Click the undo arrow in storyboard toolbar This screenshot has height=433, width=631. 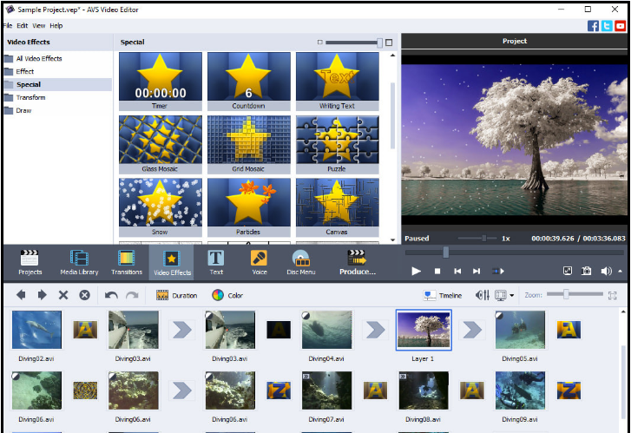(x=111, y=295)
